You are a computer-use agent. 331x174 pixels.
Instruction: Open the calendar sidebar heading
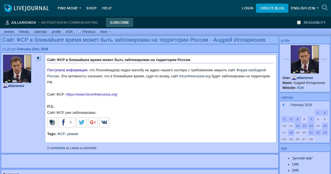(x=287, y=97)
